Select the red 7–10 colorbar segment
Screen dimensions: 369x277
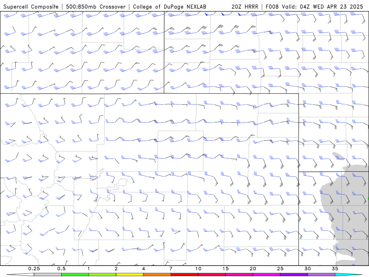click(184, 275)
